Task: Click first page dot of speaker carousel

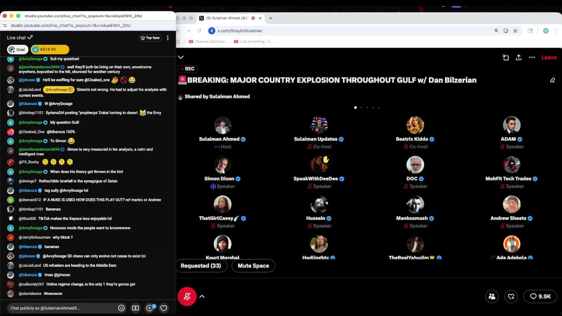Action: pyautogui.click(x=355, y=108)
